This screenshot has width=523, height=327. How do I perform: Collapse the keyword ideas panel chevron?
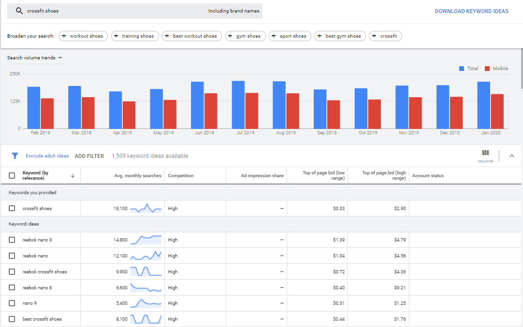click(512, 156)
